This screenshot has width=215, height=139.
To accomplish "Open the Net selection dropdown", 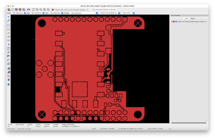I will click(x=38, y=13).
